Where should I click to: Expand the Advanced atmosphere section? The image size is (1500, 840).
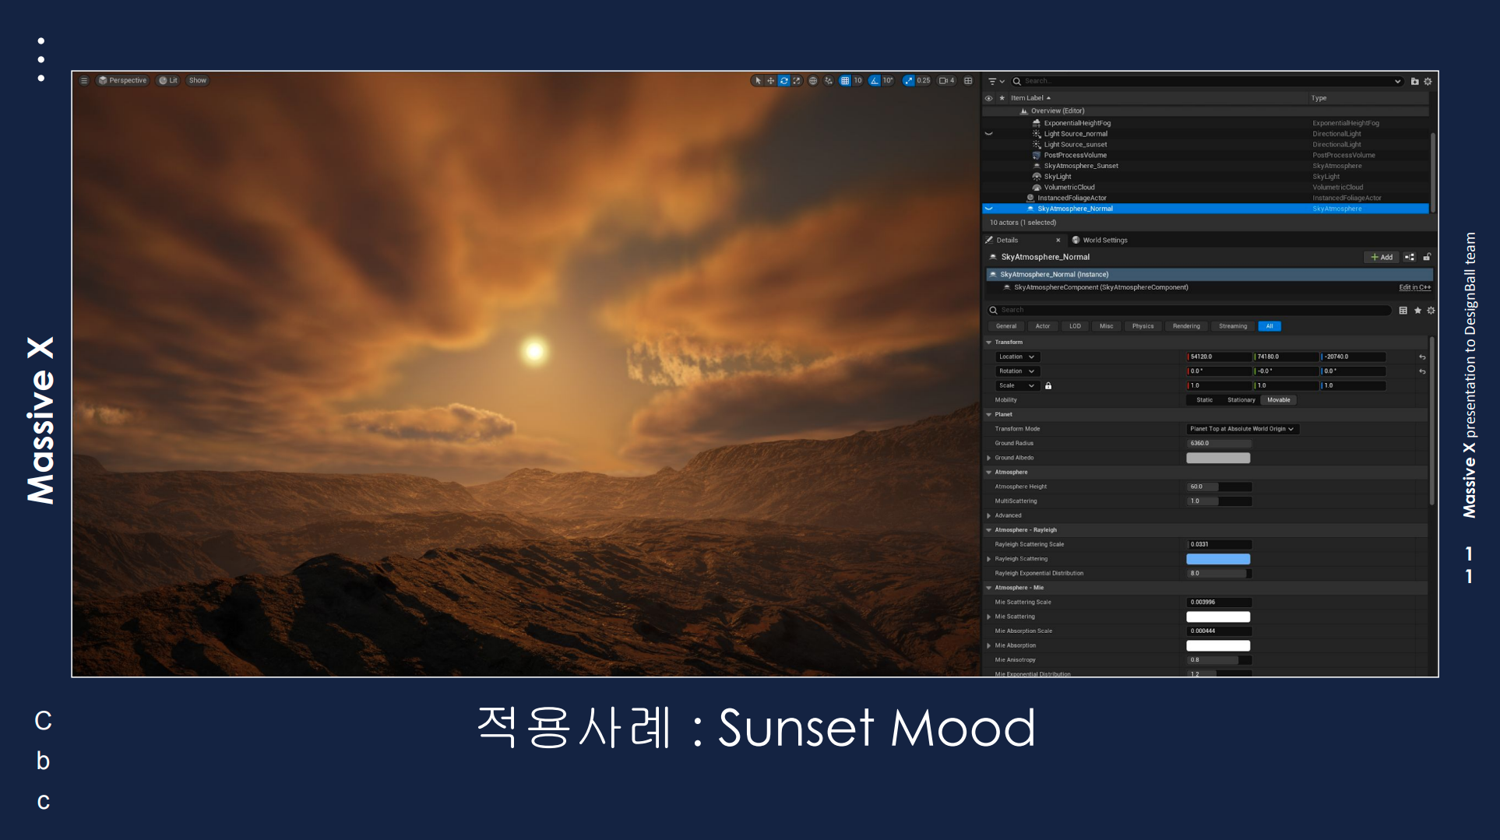[x=989, y=515]
